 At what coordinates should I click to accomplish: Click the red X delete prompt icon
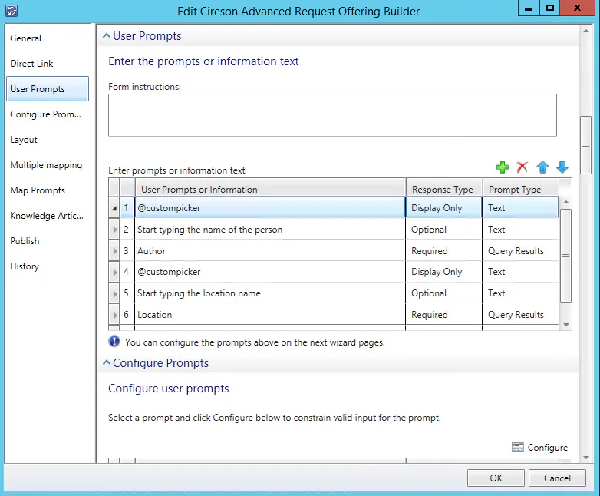(522, 167)
